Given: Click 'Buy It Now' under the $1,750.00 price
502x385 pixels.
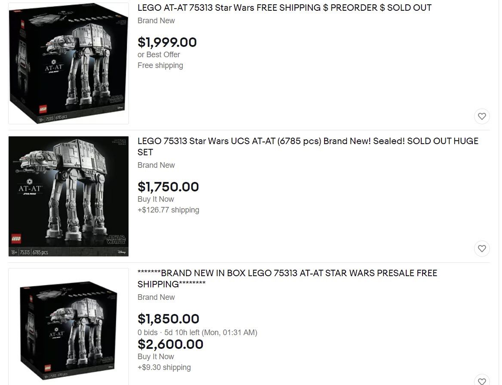Looking at the screenshot, I should 156,199.
